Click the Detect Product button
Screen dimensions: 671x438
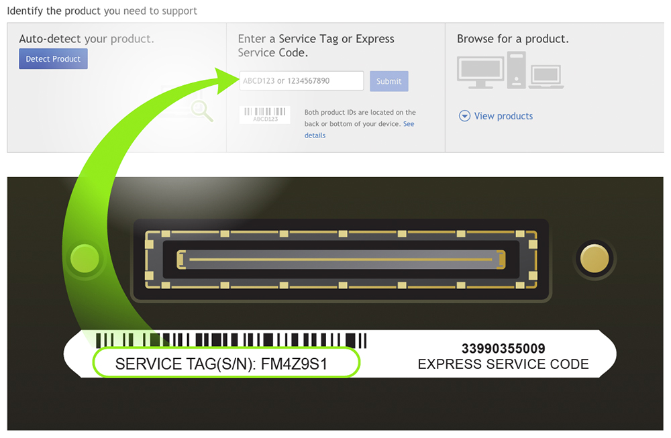coord(53,59)
